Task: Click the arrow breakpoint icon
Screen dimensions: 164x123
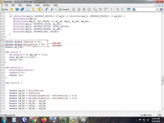Action: pyautogui.click(x=112, y=9)
